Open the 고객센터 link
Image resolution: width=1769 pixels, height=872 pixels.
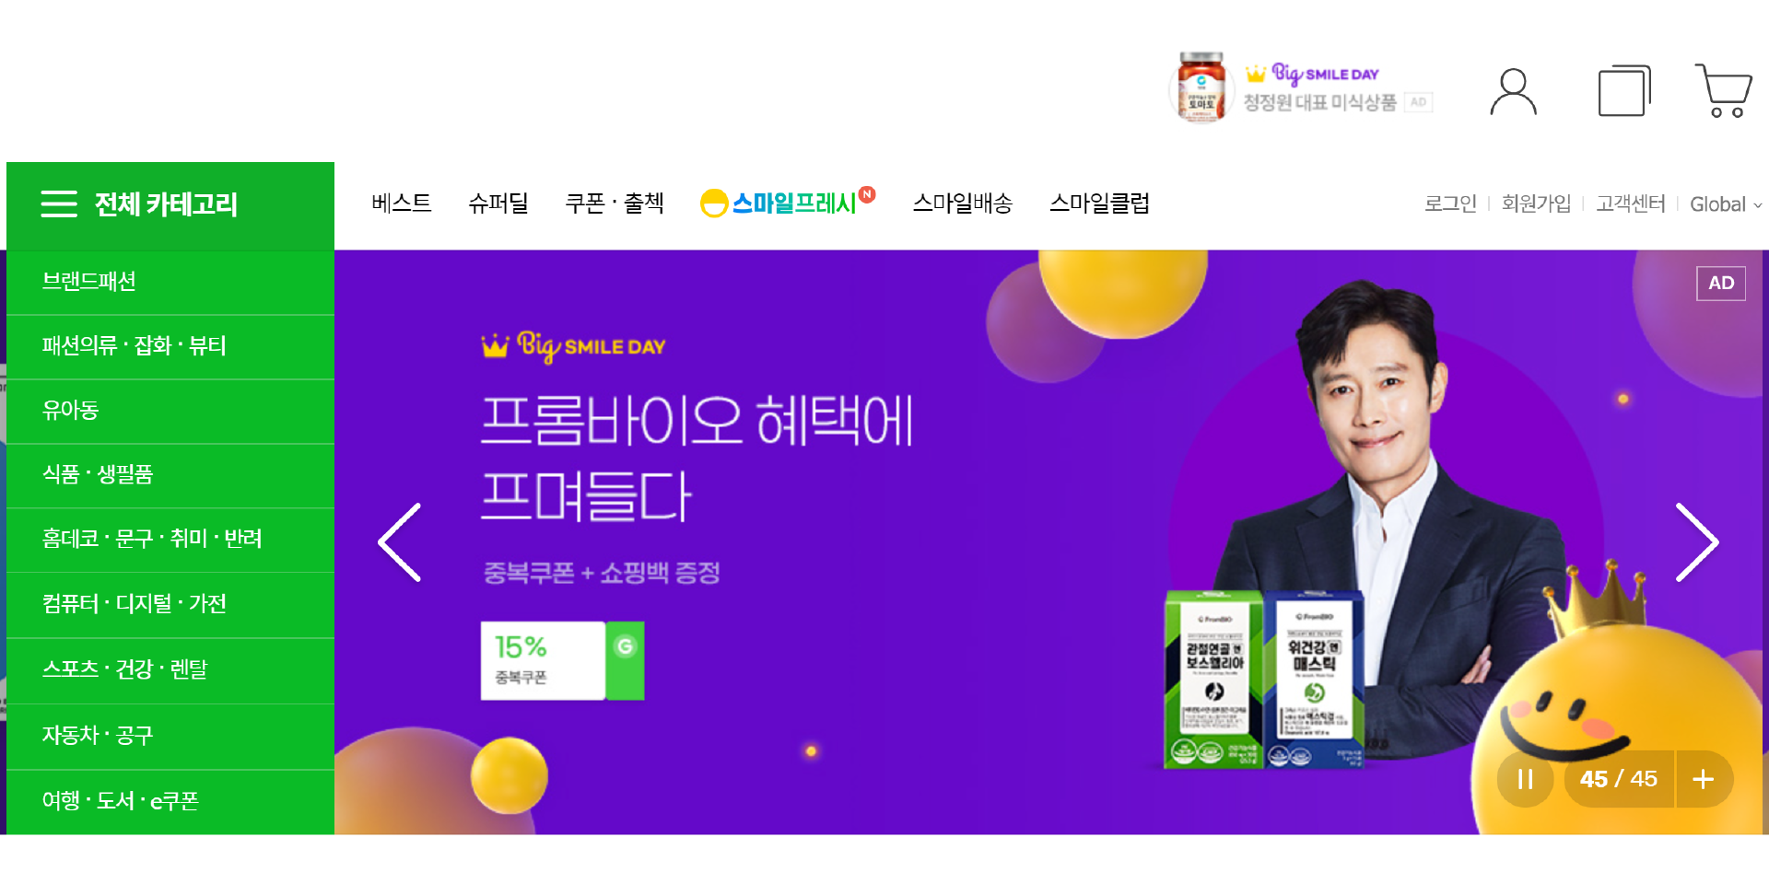point(1630,203)
